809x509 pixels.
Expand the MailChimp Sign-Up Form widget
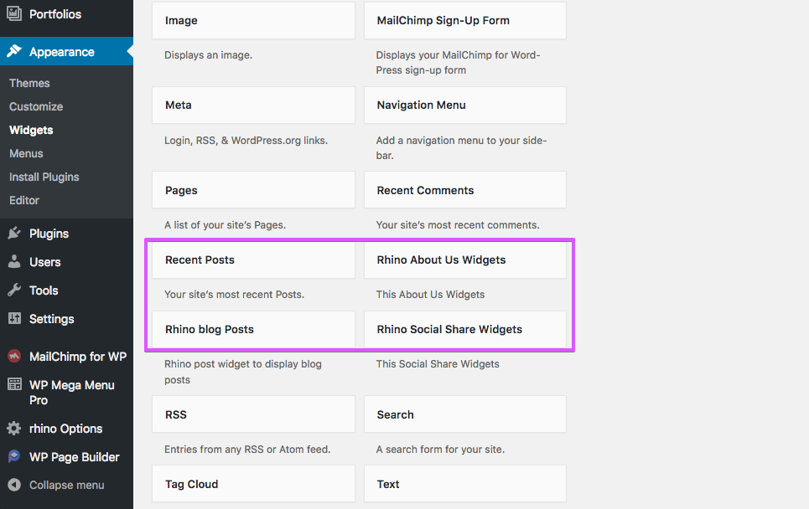click(x=465, y=20)
